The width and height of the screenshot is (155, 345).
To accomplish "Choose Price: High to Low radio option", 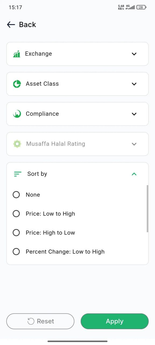I will (x=16, y=233).
